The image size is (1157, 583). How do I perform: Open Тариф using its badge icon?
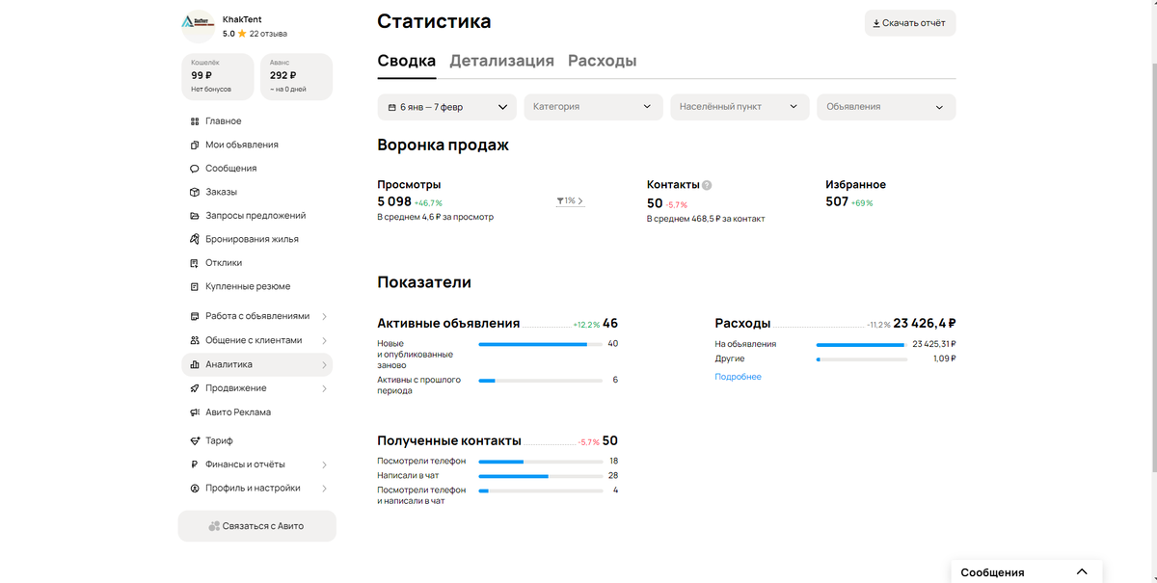194,440
